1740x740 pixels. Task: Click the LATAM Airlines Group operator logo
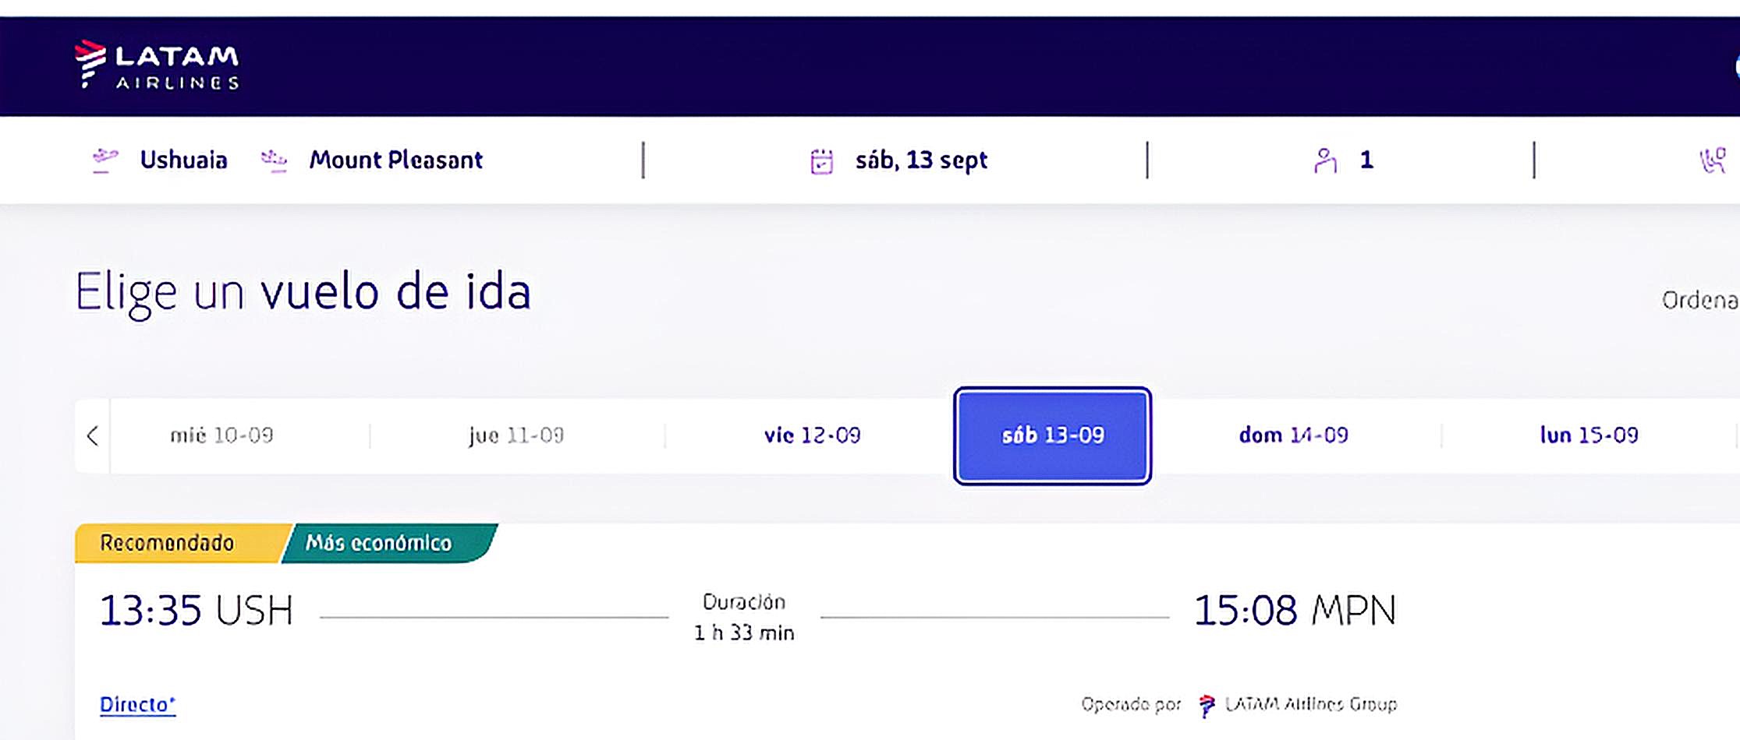pos(1207,705)
